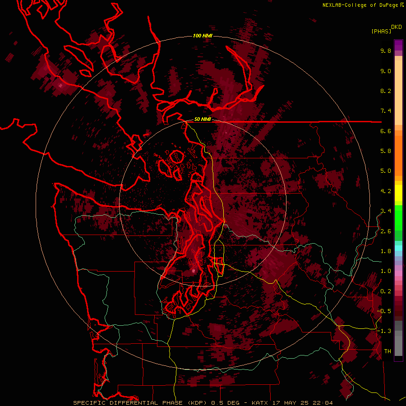Viewport: 406px width, 406px height.
Task: Click the DKD legend label
Action: pos(397,27)
